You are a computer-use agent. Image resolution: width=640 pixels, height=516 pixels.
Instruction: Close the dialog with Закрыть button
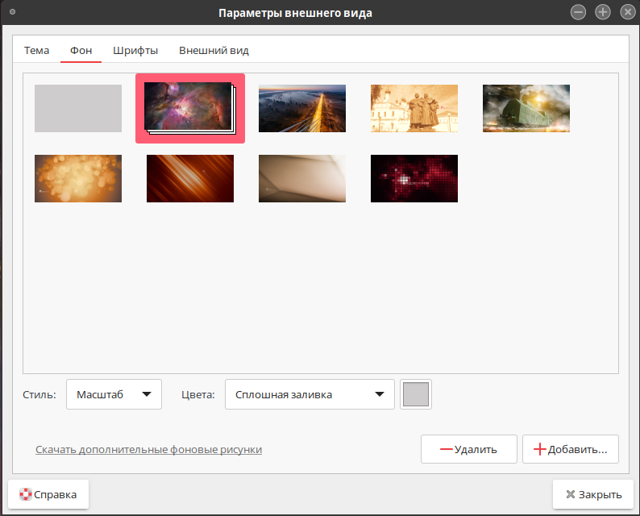point(593,494)
